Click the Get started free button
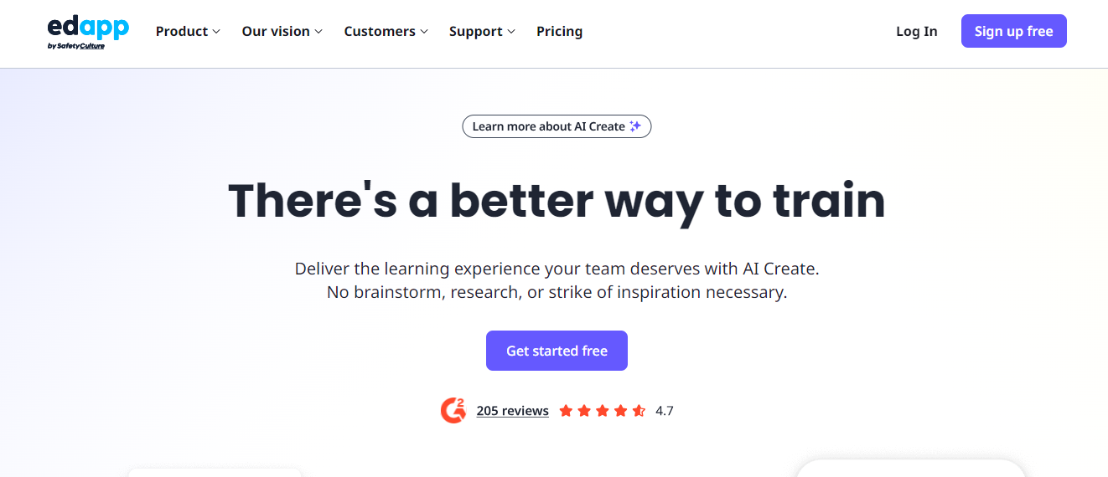Image resolution: width=1108 pixels, height=477 pixels. (557, 351)
